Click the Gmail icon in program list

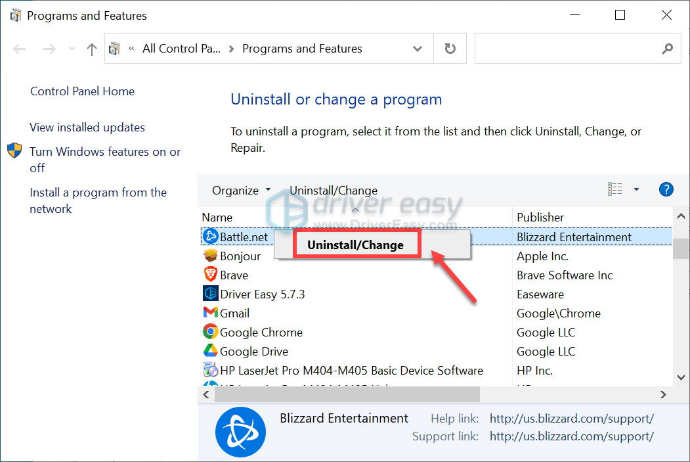210,313
